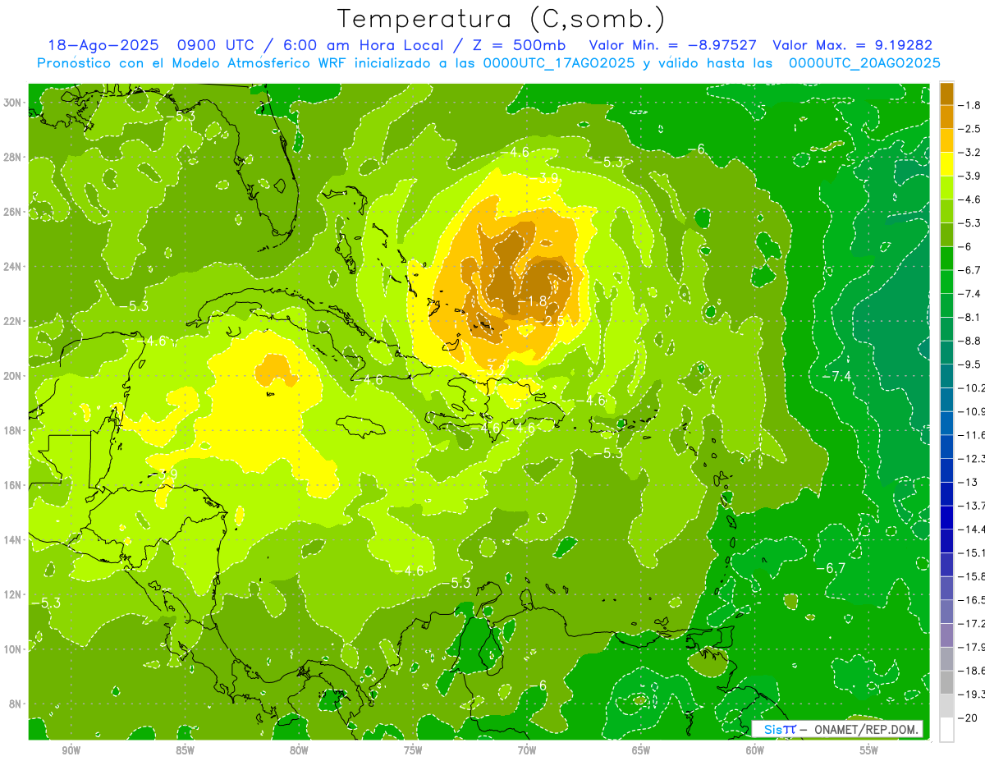This screenshot has width=985, height=761.
Task: Click the "0000UTC_20AGO2025" valid-until timestamp
Action: 865,63
